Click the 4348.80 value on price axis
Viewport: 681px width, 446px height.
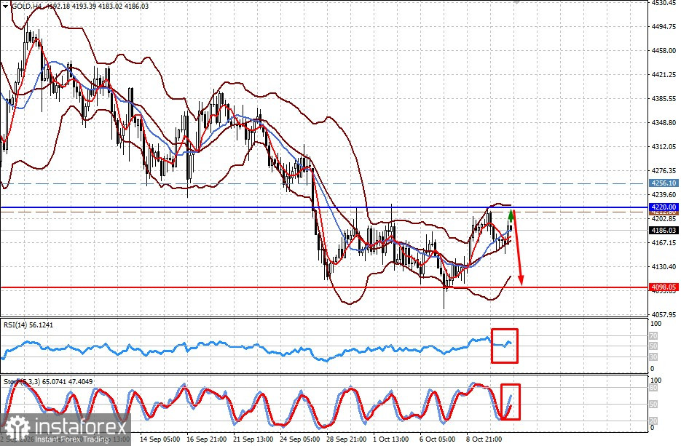pyautogui.click(x=664, y=123)
